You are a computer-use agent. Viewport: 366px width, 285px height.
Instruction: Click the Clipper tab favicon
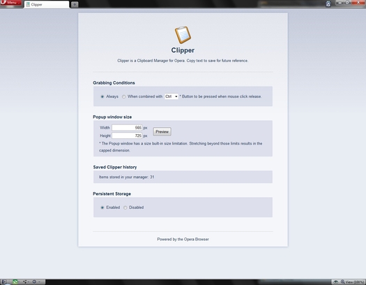click(28, 4)
